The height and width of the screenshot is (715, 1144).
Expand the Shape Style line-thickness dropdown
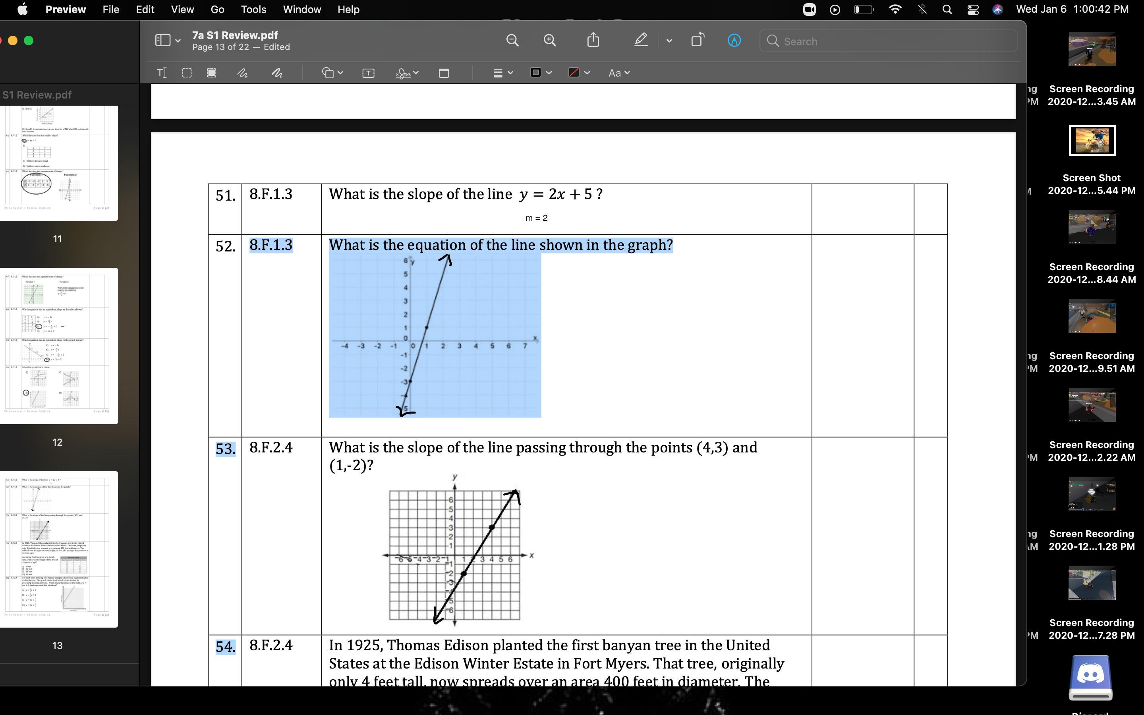(502, 73)
